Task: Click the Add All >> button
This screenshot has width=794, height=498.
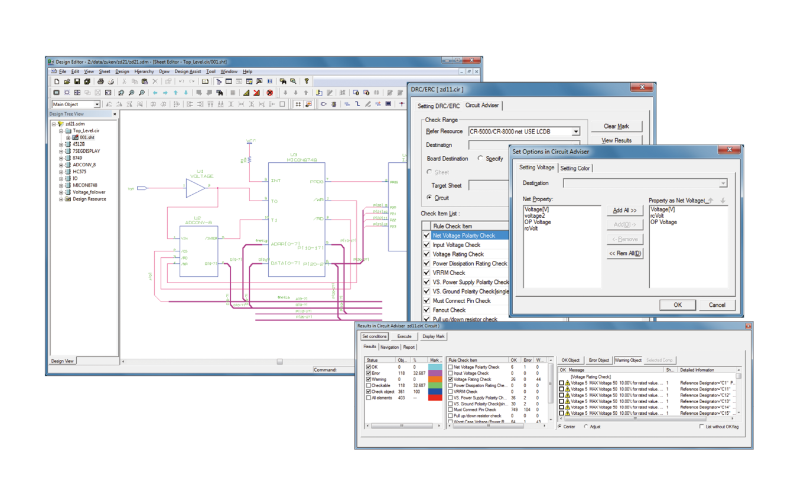Action: tap(624, 210)
